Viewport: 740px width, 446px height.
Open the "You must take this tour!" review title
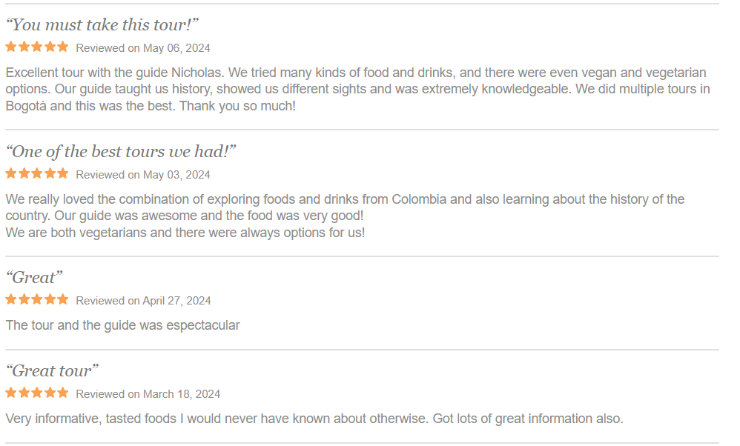[x=102, y=24]
